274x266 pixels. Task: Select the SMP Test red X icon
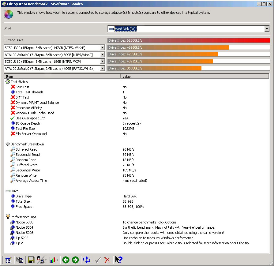click(13, 87)
